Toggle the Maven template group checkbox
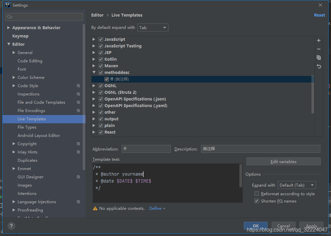Screen dimensions: 331x236 point(101,66)
